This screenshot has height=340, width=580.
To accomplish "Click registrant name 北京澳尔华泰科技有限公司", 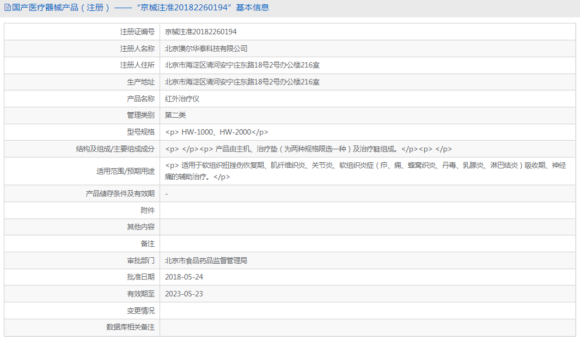I will [206, 48].
